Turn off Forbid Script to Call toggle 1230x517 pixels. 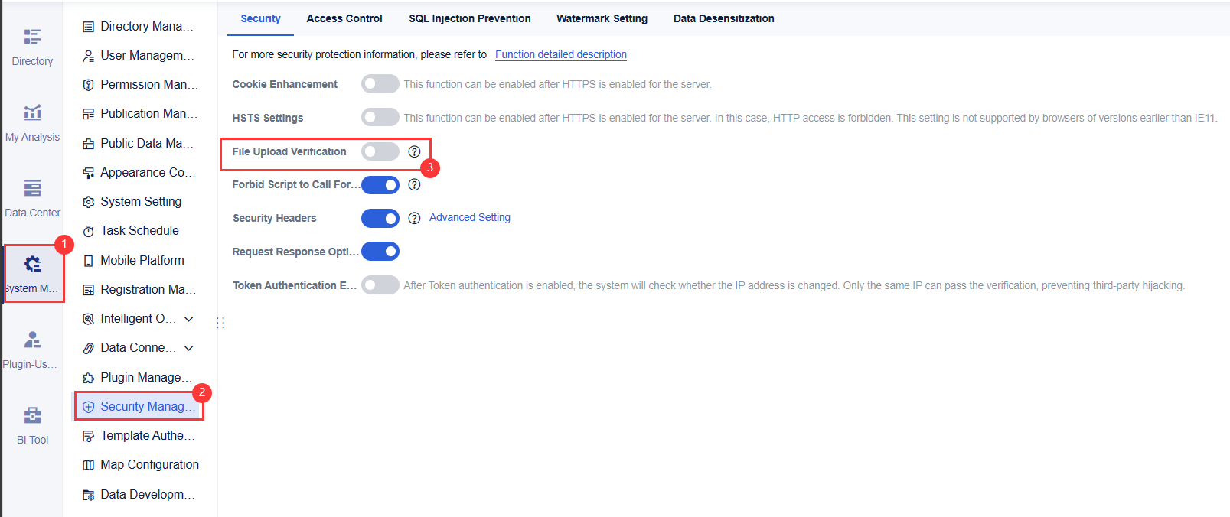pos(380,184)
